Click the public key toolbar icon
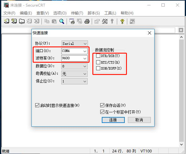The width and height of the screenshot is (186, 154). (x=112, y=21)
